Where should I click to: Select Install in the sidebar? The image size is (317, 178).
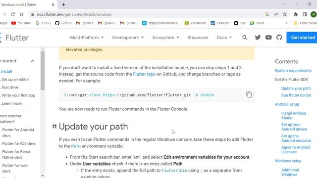[x=6, y=71]
